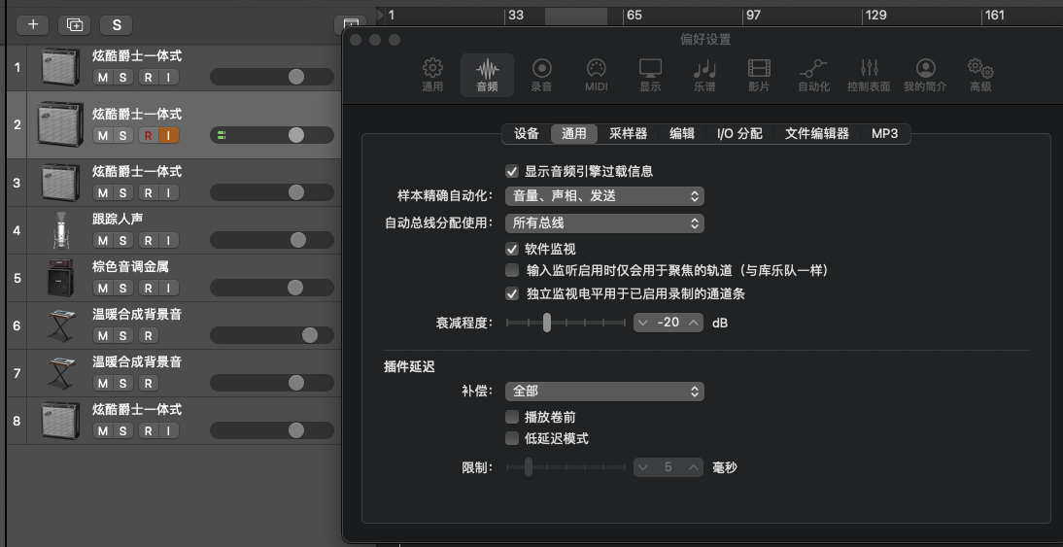The image size is (1063, 547).
Task: Click the duplicate track button
Action: (75, 25)
